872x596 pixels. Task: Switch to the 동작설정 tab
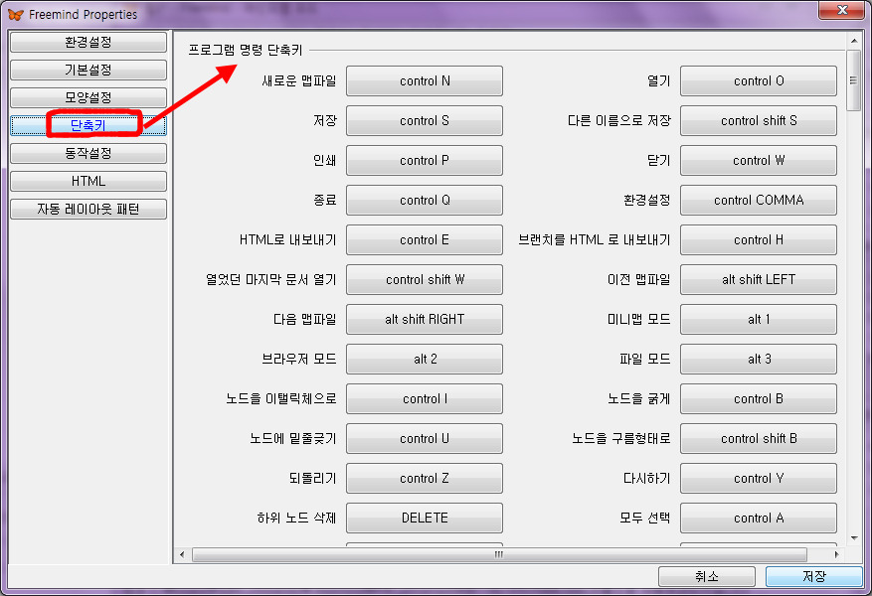point(87,154)
